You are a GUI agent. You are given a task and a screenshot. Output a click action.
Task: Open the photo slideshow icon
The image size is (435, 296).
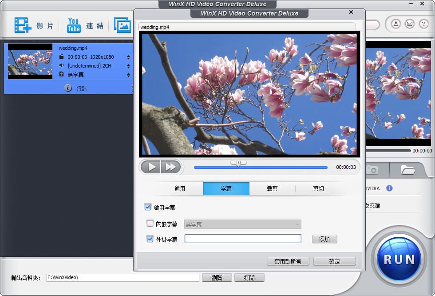pos(122,25)
